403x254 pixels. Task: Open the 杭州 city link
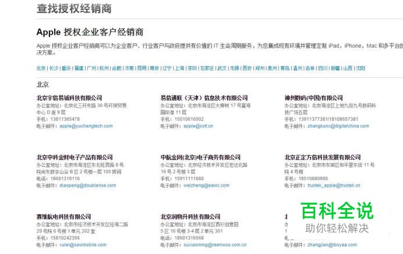click(x=104, y=68)
